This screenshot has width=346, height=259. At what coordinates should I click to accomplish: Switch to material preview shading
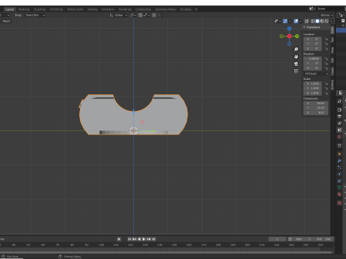[x=322, y=21]
